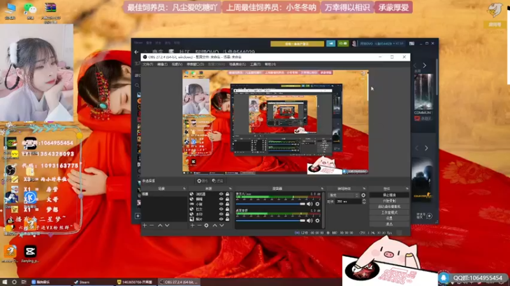
Task: Open 麦克风/Aux audio settings gear
Action: click(317, 204)
